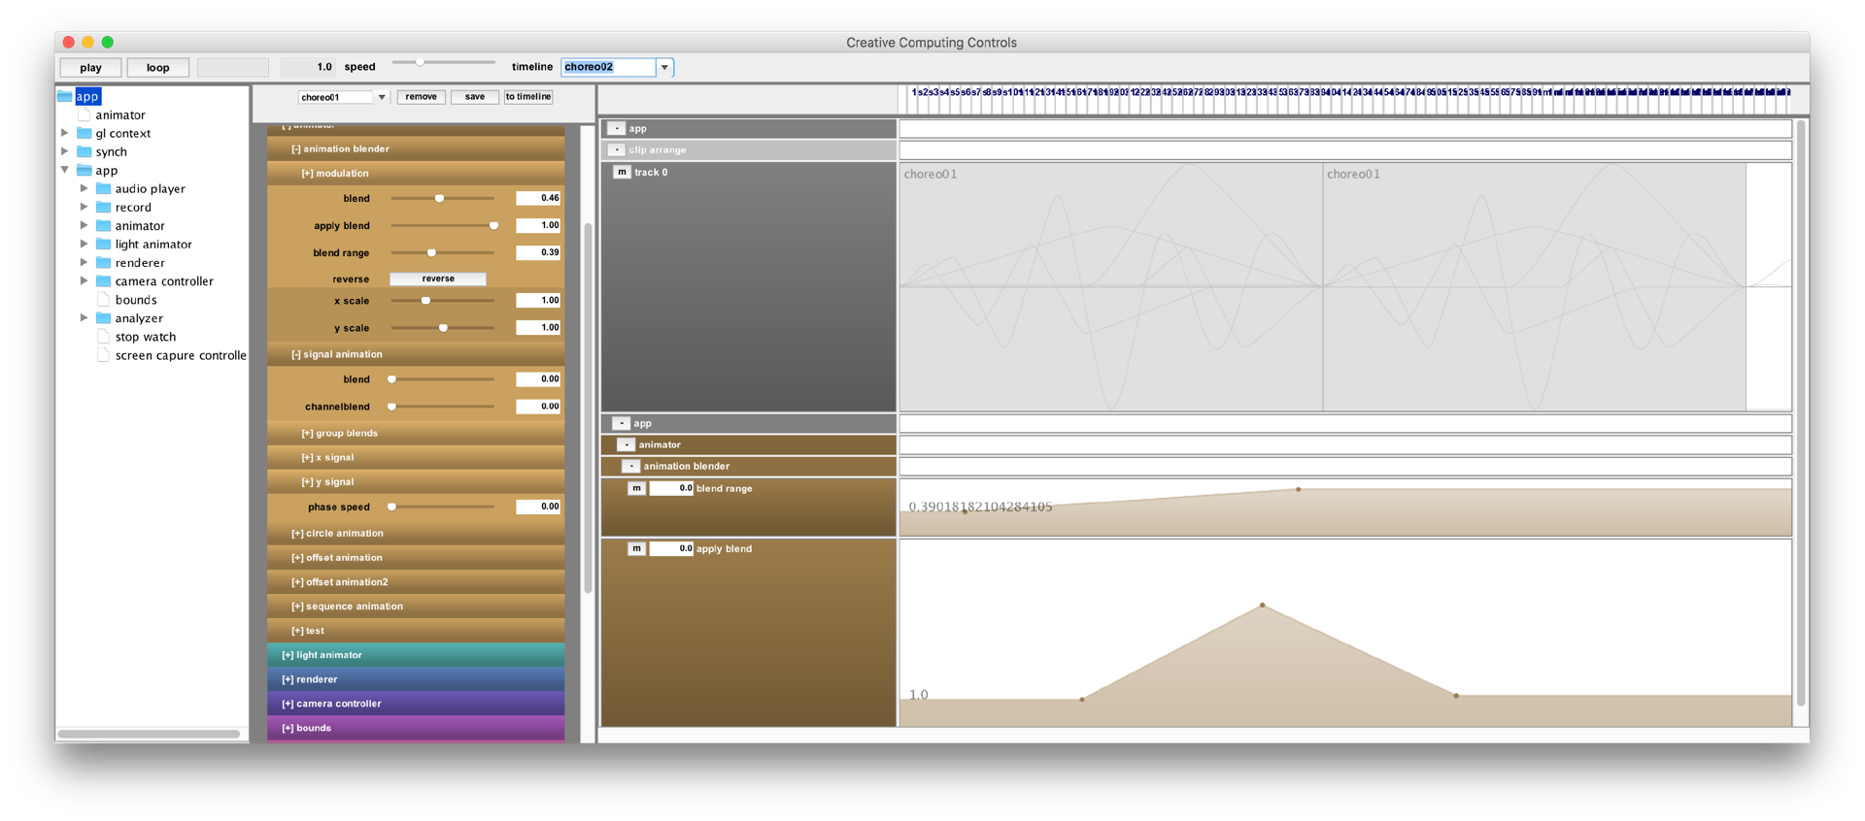Open the light animator panel section
Screen dimensions: 1865x821
[x=322, y=655]
